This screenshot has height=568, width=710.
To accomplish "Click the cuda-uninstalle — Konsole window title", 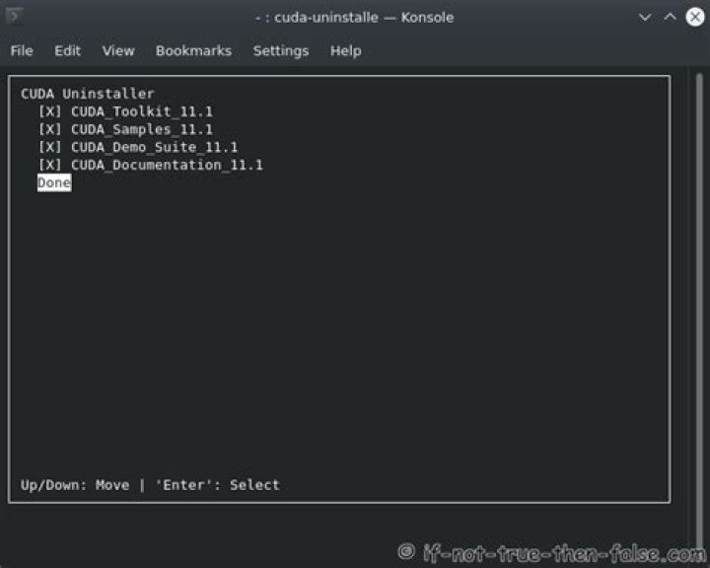I will [x=354, y=17].
